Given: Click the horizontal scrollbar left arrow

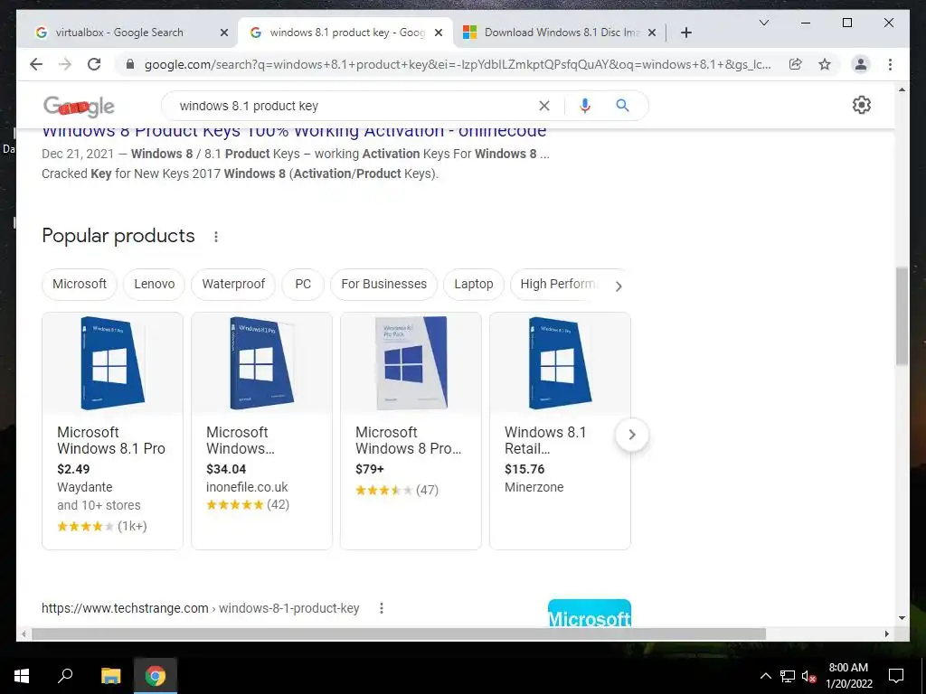Looking at the screenshot, I should (24, 633).
